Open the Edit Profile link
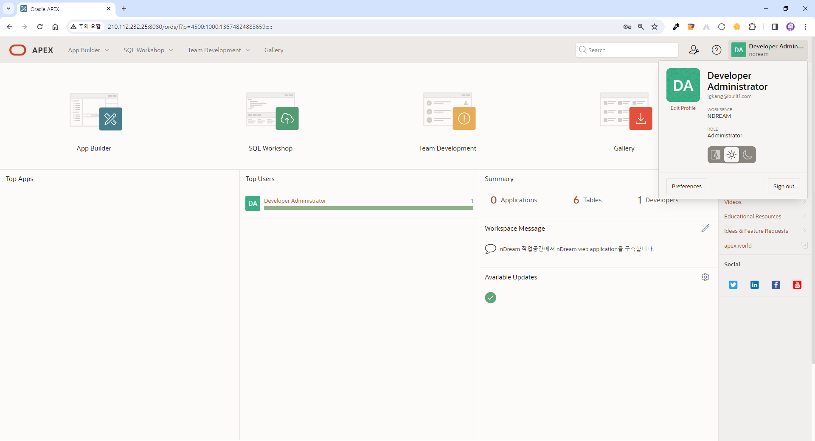This screenshot has height=441, width=815. (x=683, y=108)
